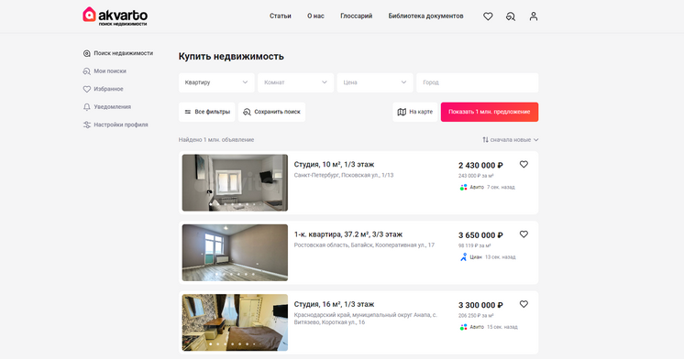Go to 'Статьи' in top menu
Image resolution: width=684 pixels, height=359 pixels.
(x=280, y=16)
